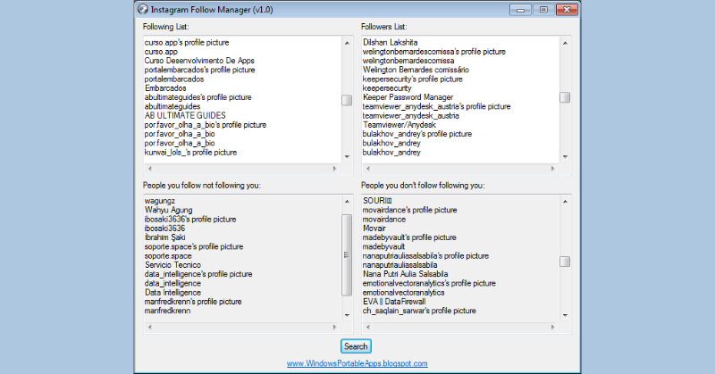Select 'Teamviewer/Anydesk' entry
Image resolution: width=715 pixels, height=374 pixels.
[x=400, y=125]
